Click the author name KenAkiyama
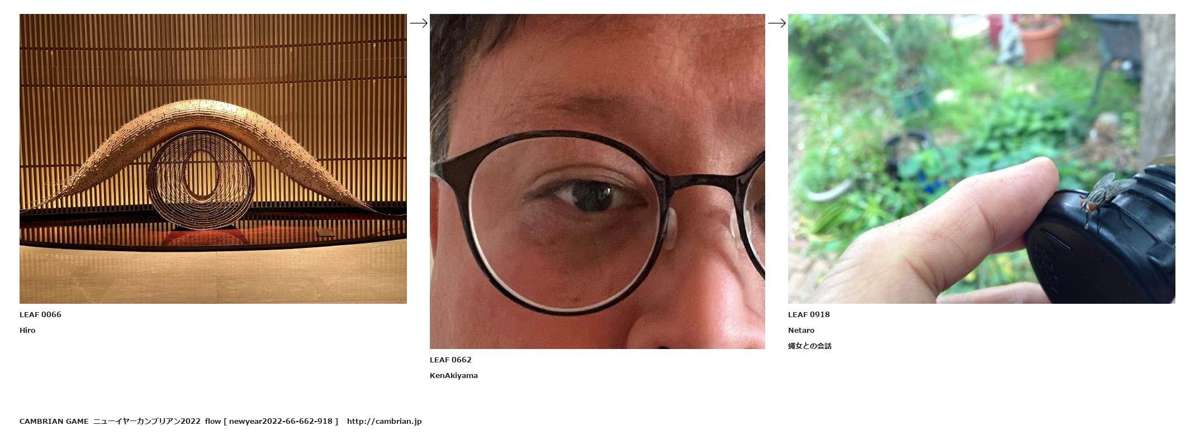1195x435 pixels. (x=454, y=375)
